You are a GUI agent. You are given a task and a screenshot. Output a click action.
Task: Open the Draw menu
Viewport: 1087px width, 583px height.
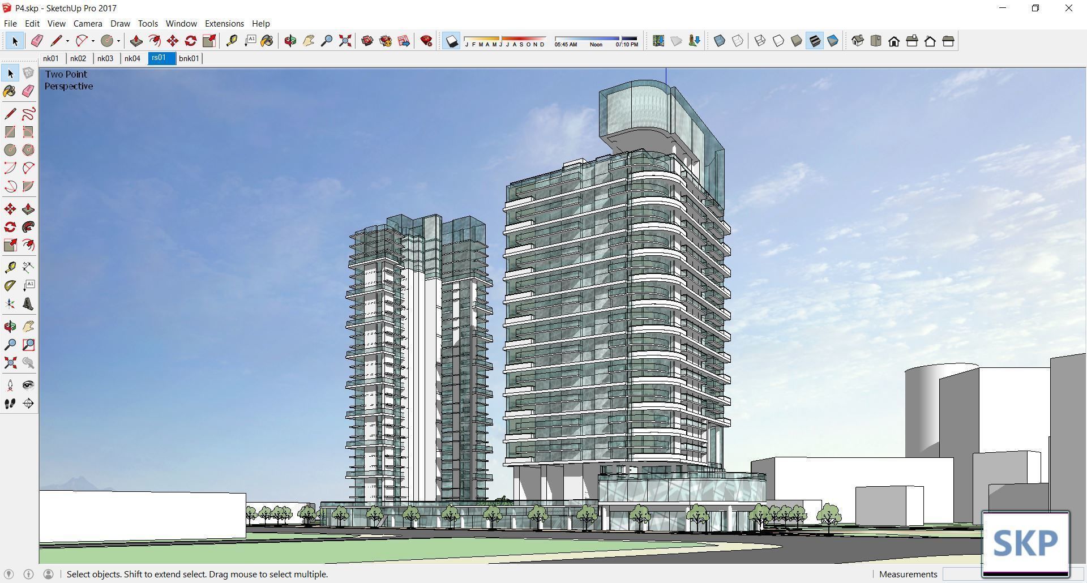[x=120, y=23]
